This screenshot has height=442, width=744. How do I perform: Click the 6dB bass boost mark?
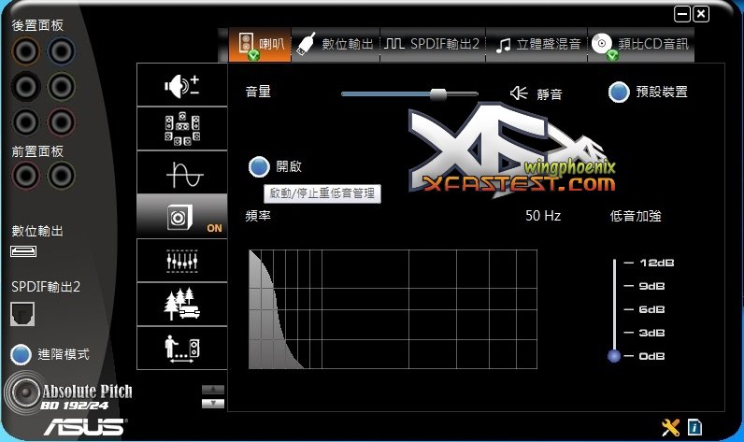coord(652,309)
